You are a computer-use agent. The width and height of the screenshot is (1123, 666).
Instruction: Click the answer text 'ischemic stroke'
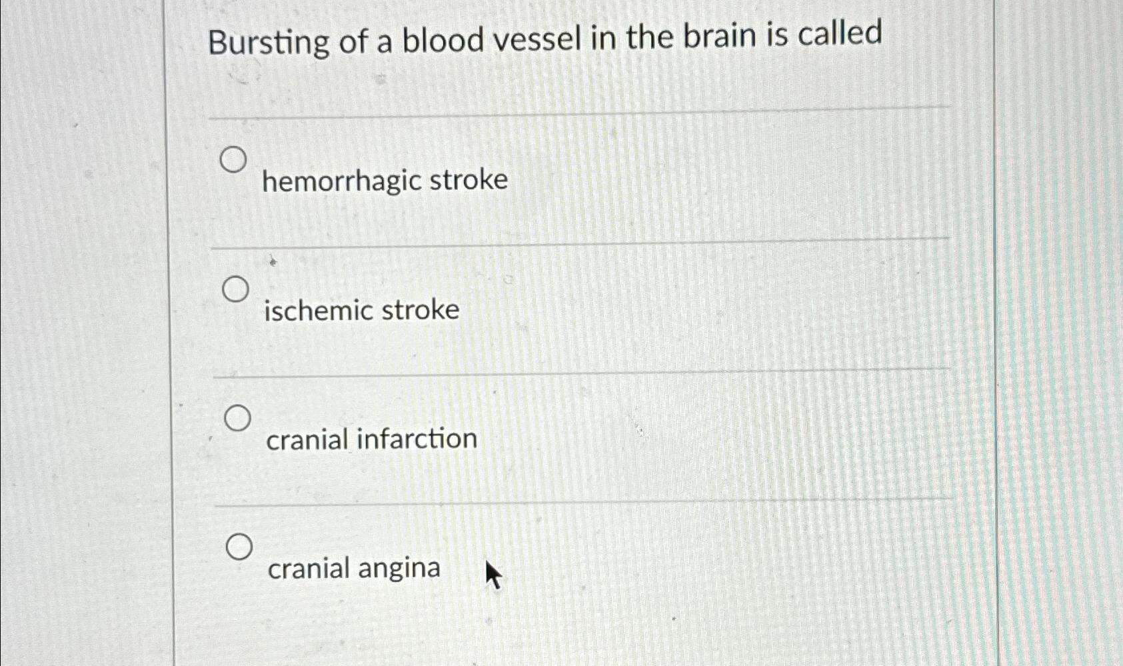point(362,309)
